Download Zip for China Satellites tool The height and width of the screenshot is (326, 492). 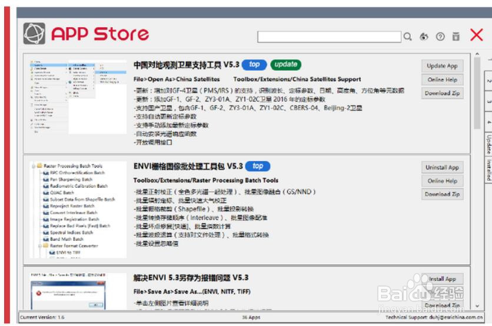[x=442, y=93]
